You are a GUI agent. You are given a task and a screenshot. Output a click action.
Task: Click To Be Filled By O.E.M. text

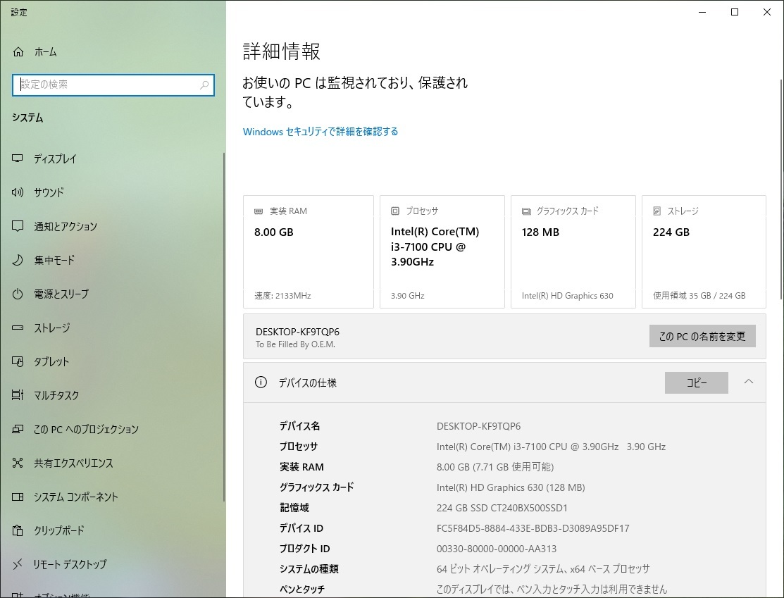(x=296, y=344)
